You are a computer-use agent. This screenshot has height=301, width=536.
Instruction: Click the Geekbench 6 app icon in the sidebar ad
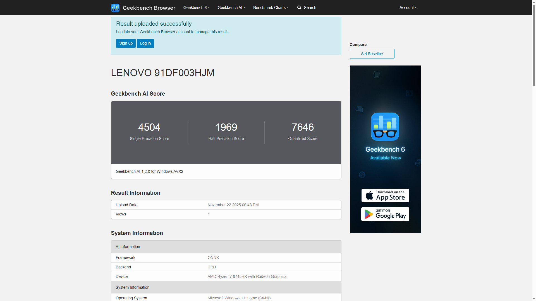click(385, 126)
